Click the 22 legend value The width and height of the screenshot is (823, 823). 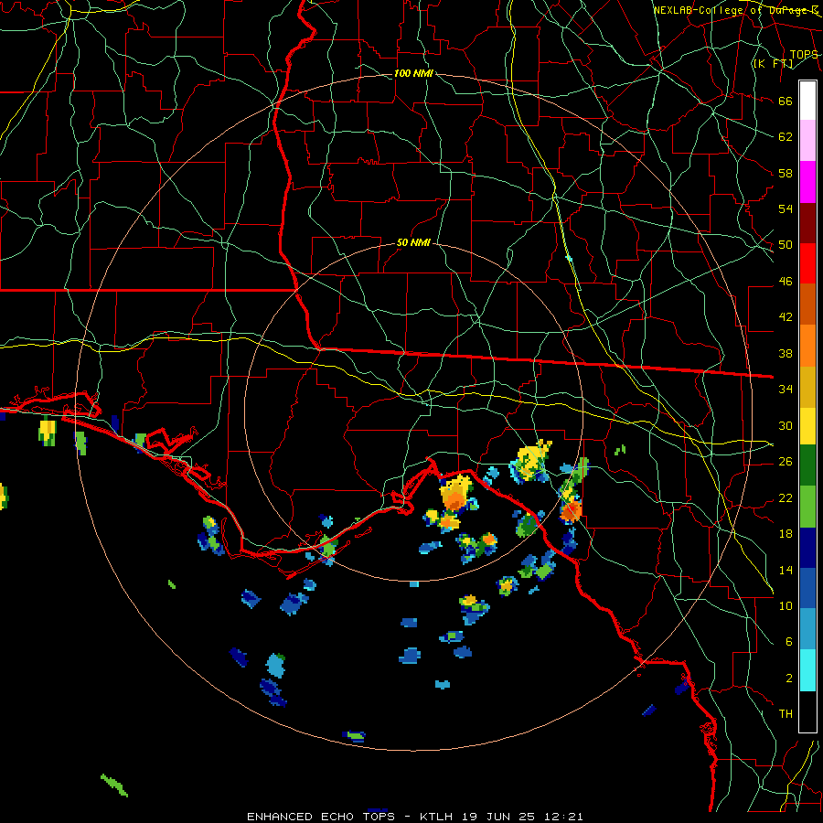coord(786,497)
